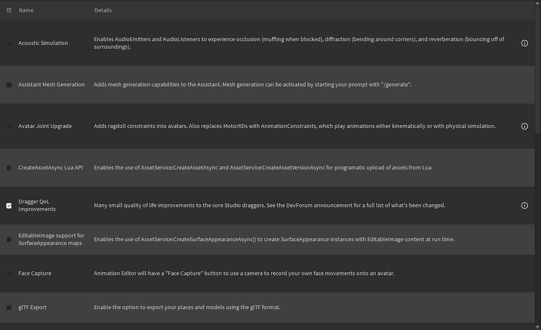Enable the Acoustic Simulation beta feature
This screenshot has height=330, width=541.
8,43
